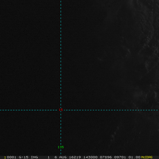Click the G-15 satellite label
159x159 pixels.
24,157
